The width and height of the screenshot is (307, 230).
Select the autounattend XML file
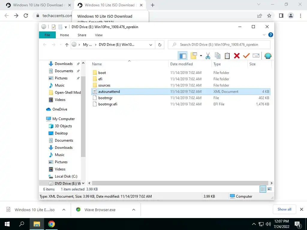[180, 92]
